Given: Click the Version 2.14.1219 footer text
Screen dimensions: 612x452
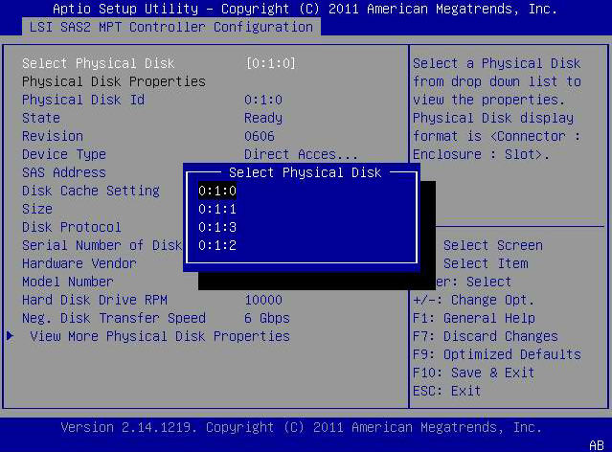Looking at the screenshot, I should [x=302, y=427].
